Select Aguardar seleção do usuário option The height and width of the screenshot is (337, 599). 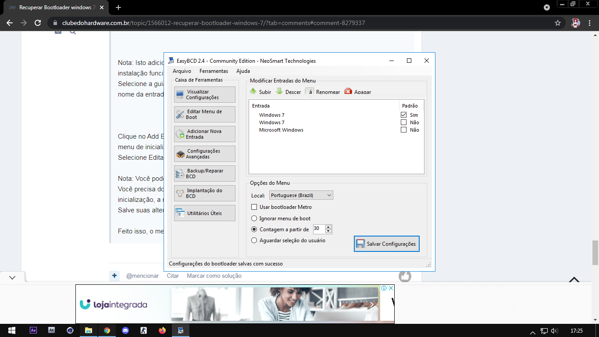[254, 240]
